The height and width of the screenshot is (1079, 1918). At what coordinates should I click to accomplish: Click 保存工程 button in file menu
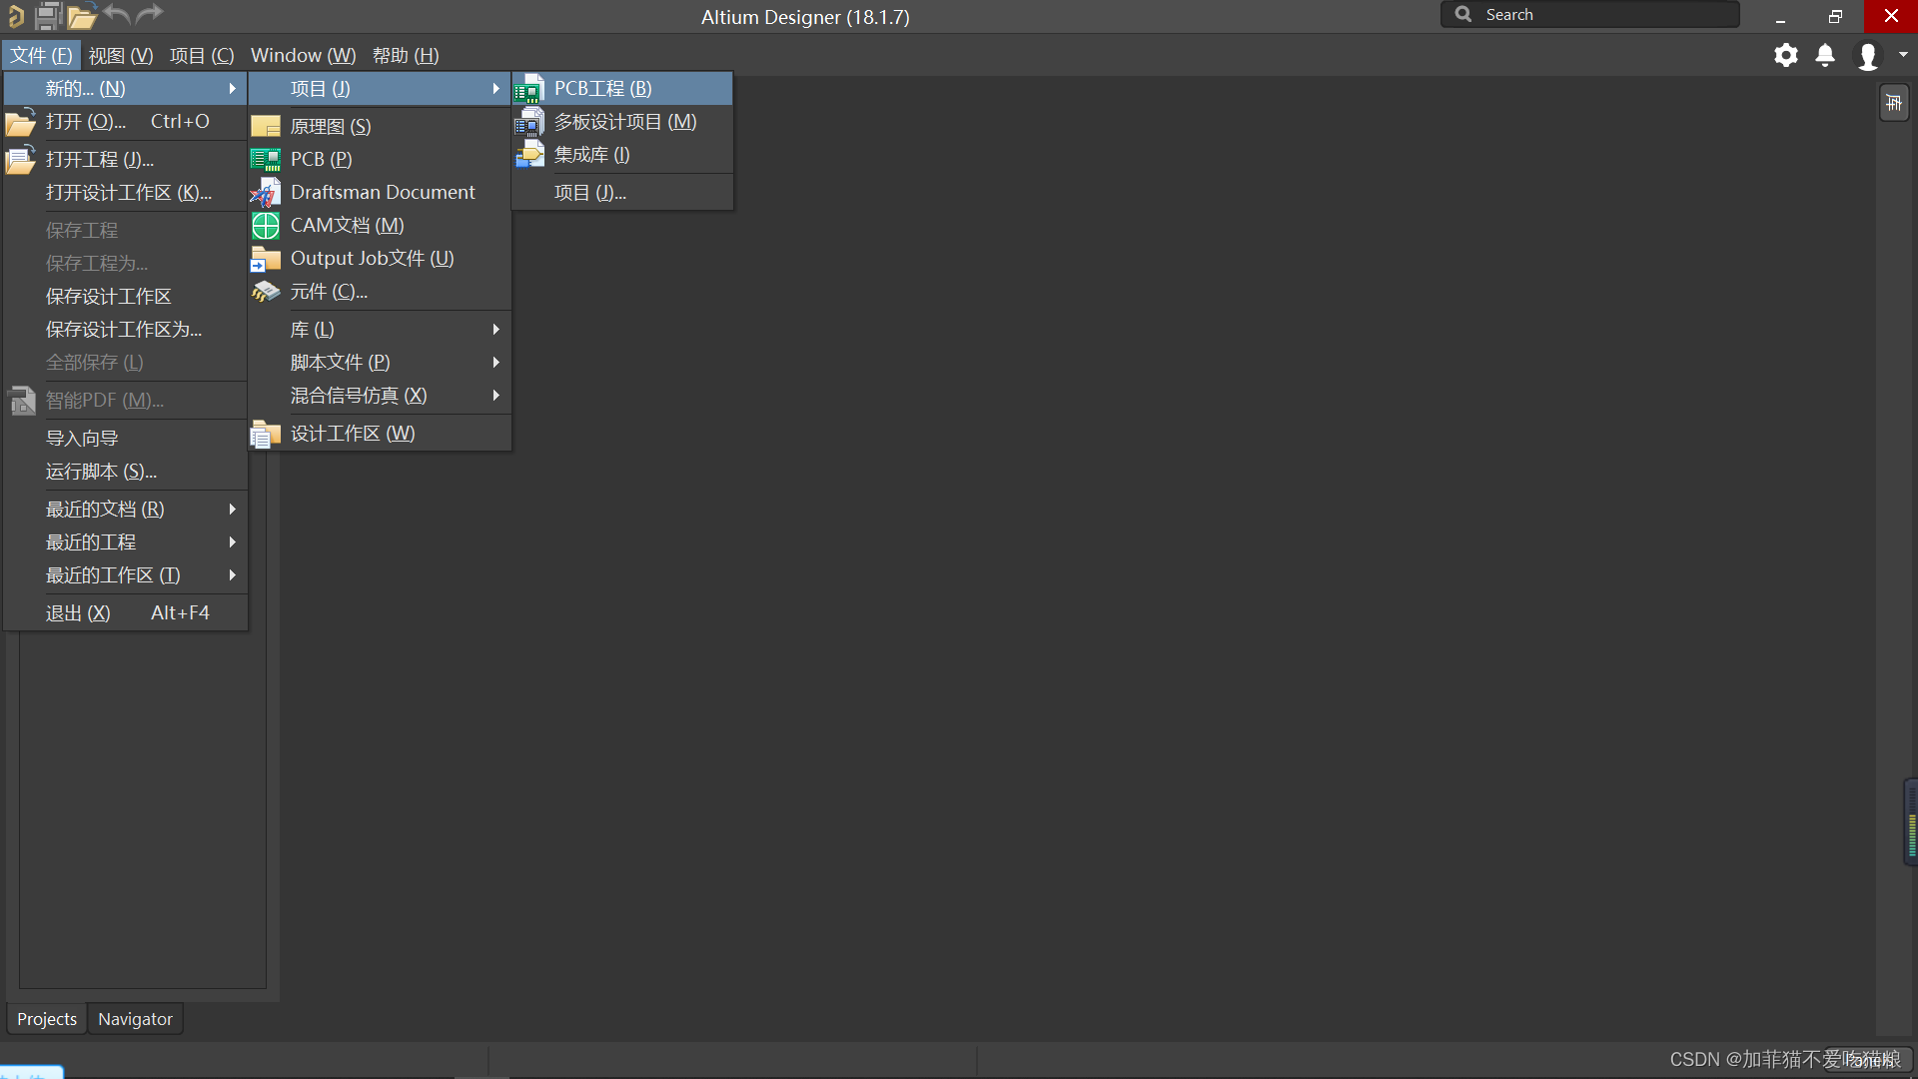tap(82, 229)
